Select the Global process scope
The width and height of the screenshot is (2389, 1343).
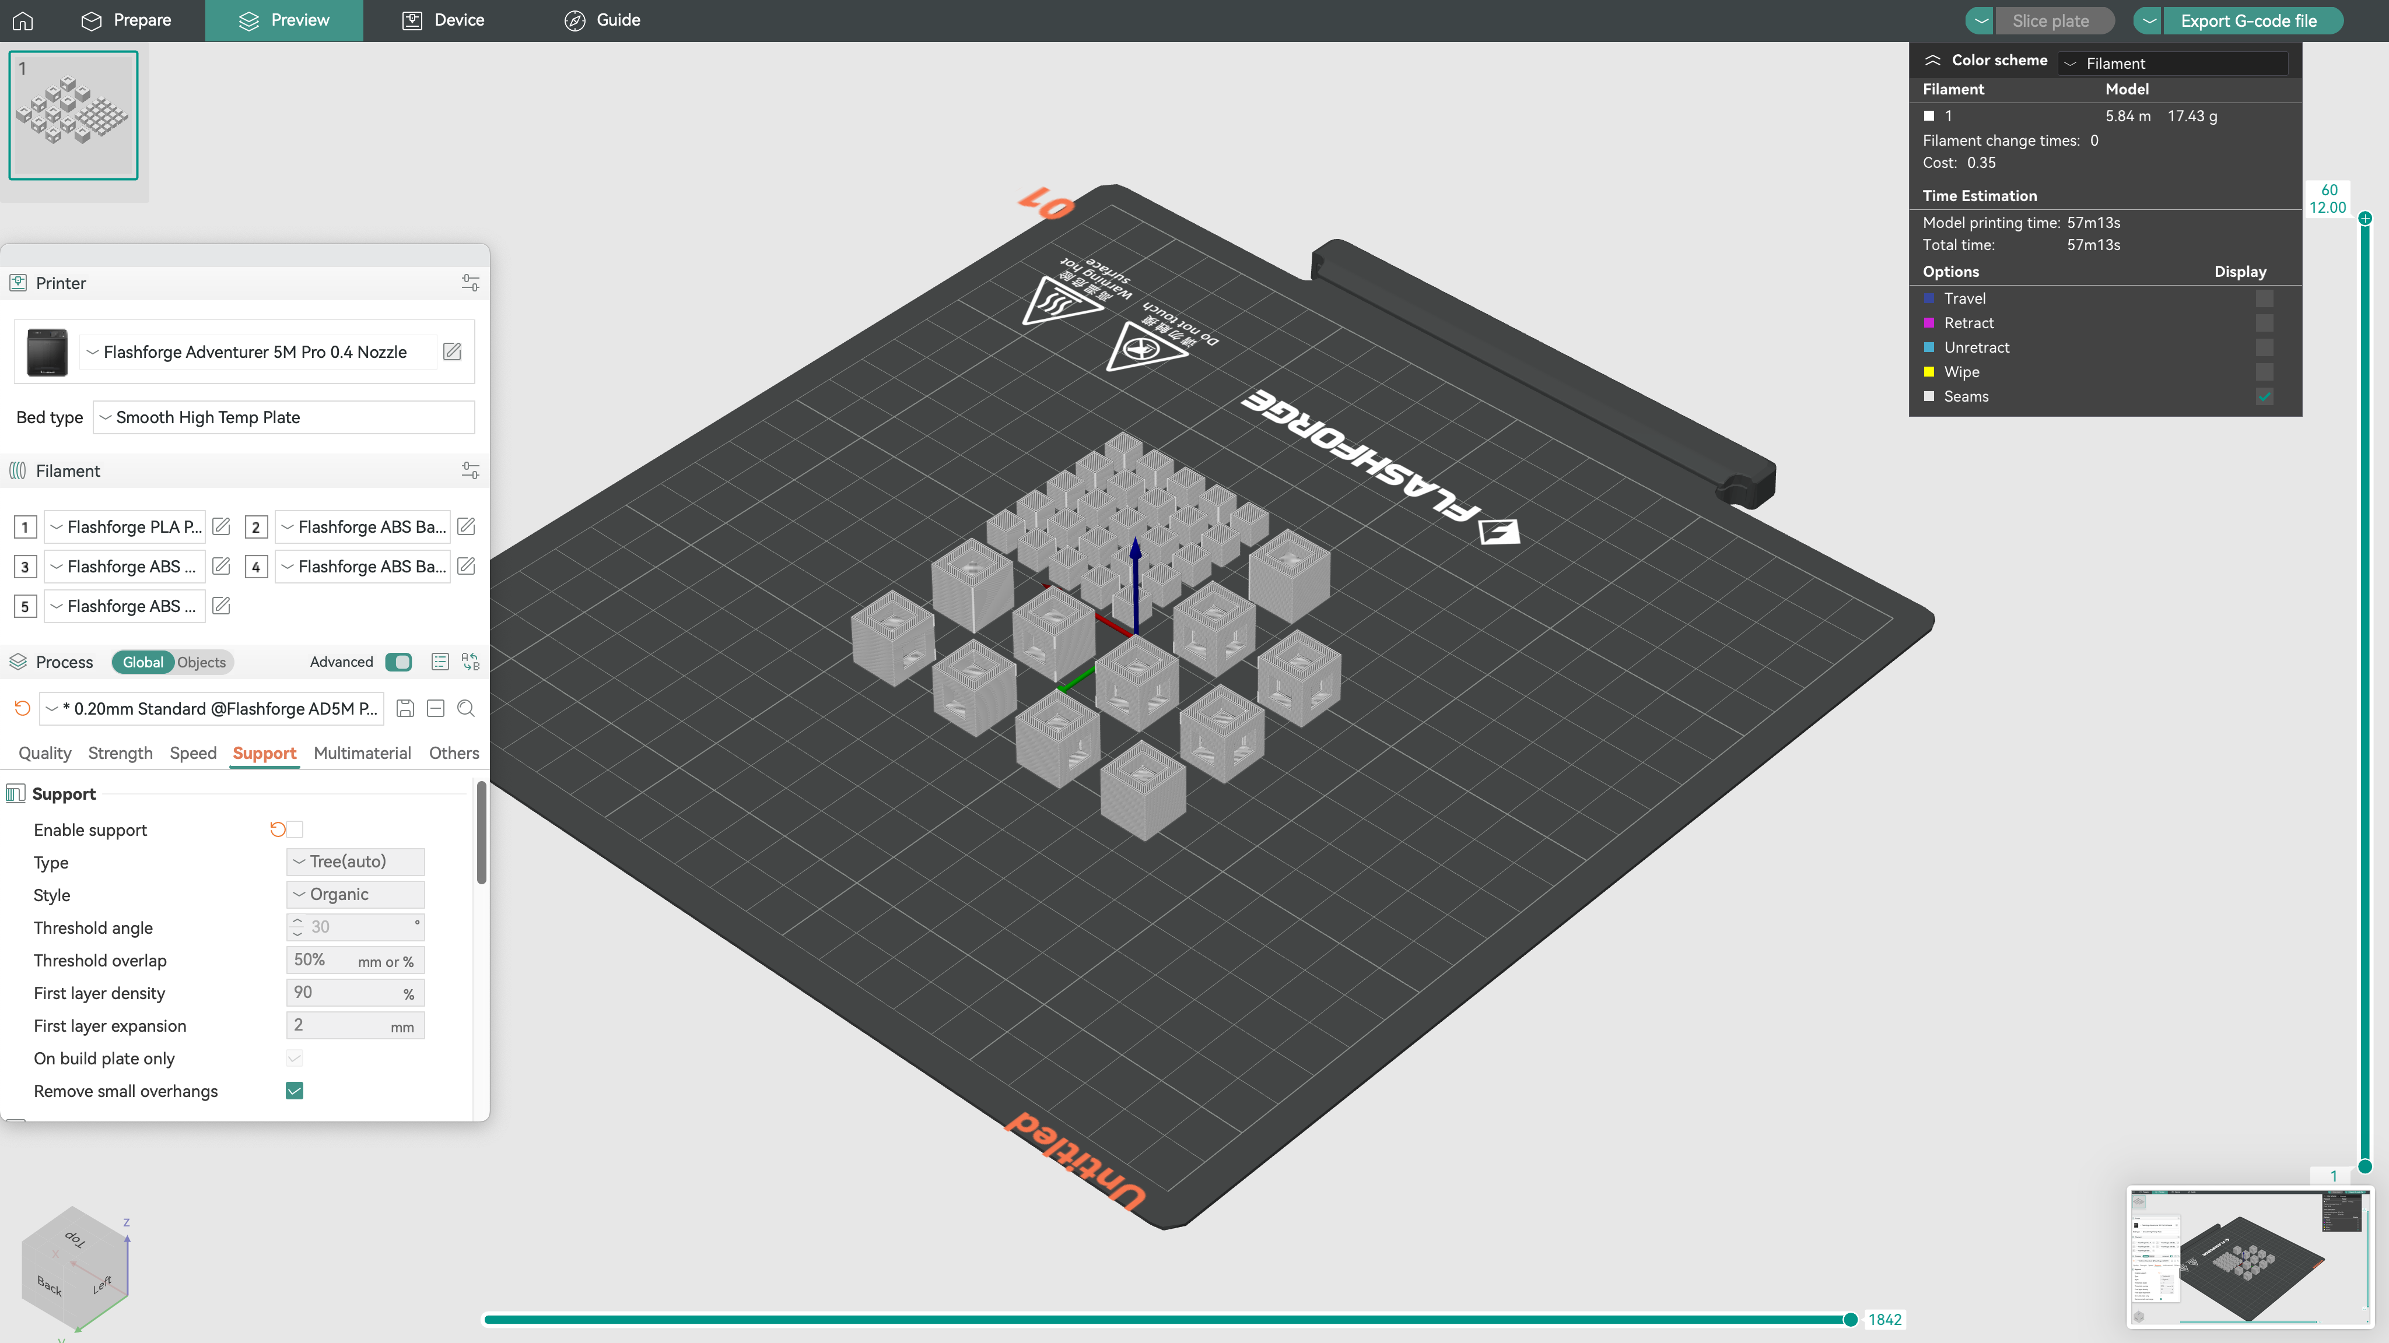click(143, 662)
